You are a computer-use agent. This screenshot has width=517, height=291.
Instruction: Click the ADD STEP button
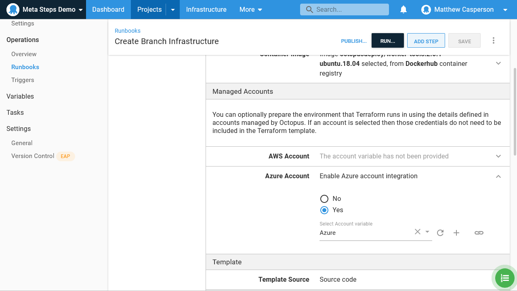pyautogui.click(x=426, y=41)
